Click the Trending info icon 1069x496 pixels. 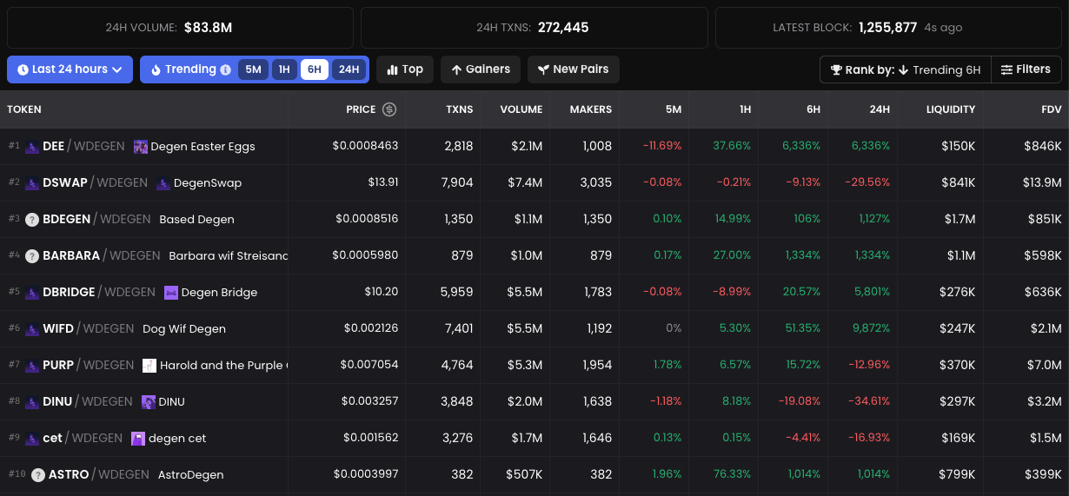(226, 69)
